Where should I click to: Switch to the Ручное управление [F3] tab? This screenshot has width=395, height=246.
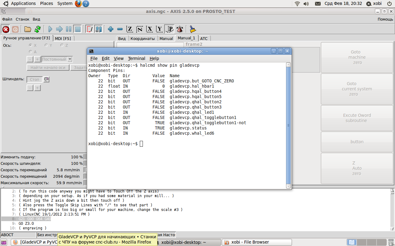(x=27, y=38)
